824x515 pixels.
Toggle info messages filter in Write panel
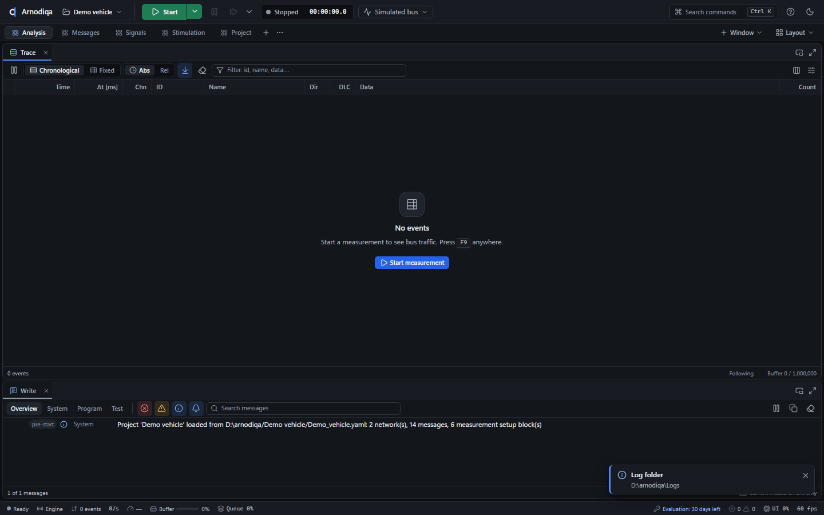tap(179, 409)
